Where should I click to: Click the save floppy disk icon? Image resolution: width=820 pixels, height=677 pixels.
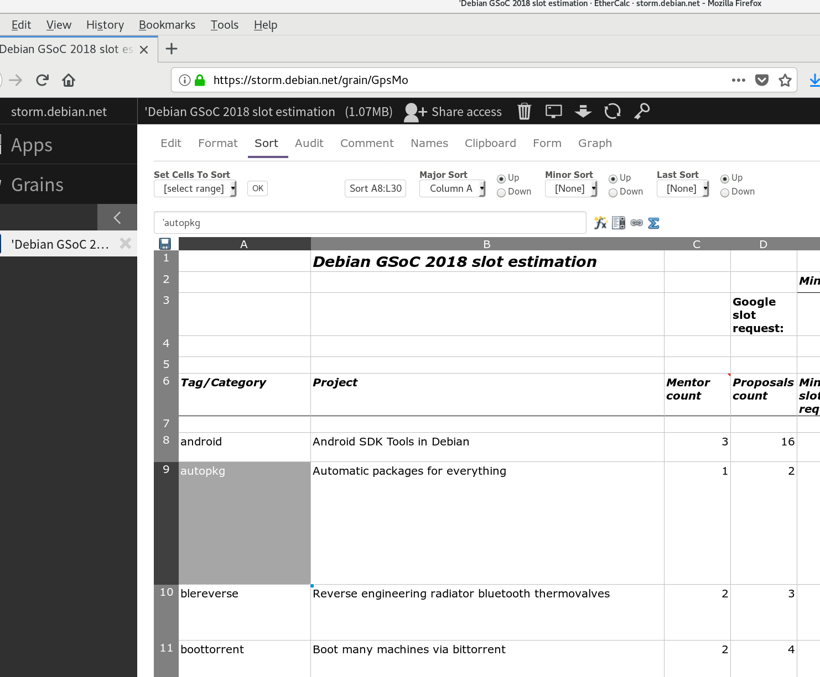click(x=165, y=244)
